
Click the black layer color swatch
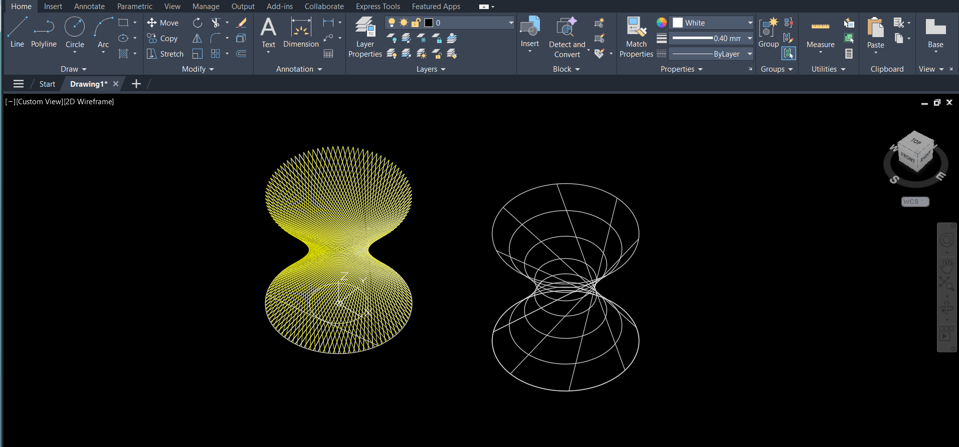pyautogui.click(x=429, y=23)
